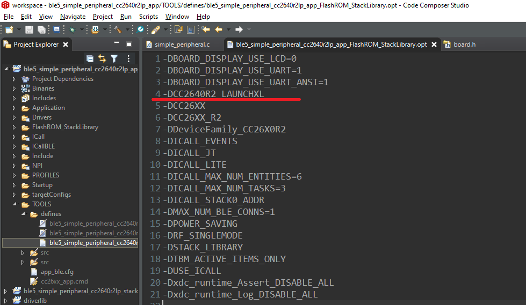Select cc26xx_app.cmd file
Screen dimensions: 526x305
(x=64, y=281)
